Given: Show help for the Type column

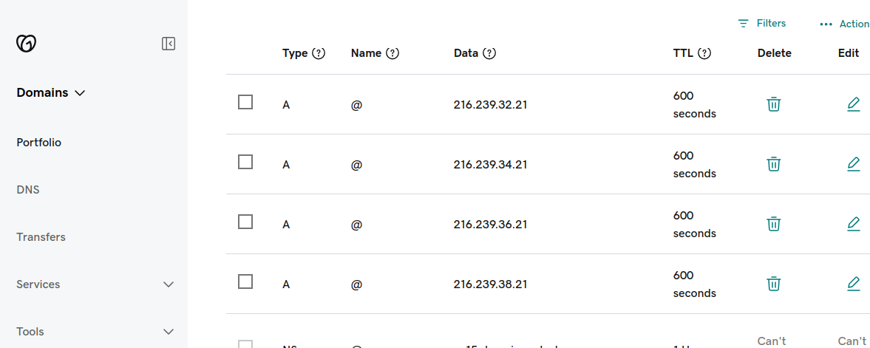Looking at the screenshot, I should (x=319, y=53).
